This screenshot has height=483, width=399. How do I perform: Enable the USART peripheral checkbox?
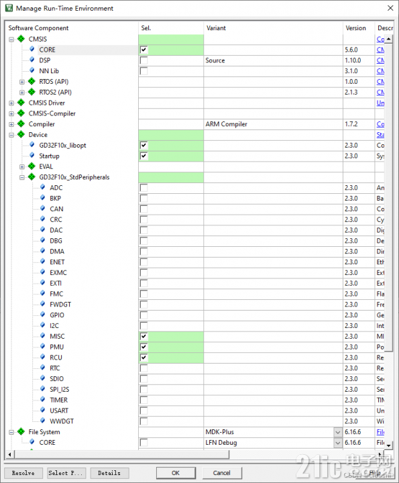point(144,411)
